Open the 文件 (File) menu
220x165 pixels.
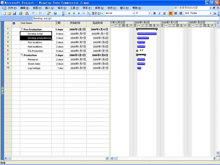[x=12, y=8]
